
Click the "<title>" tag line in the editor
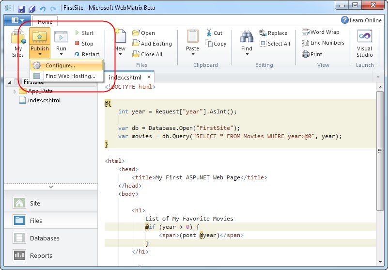200,177
